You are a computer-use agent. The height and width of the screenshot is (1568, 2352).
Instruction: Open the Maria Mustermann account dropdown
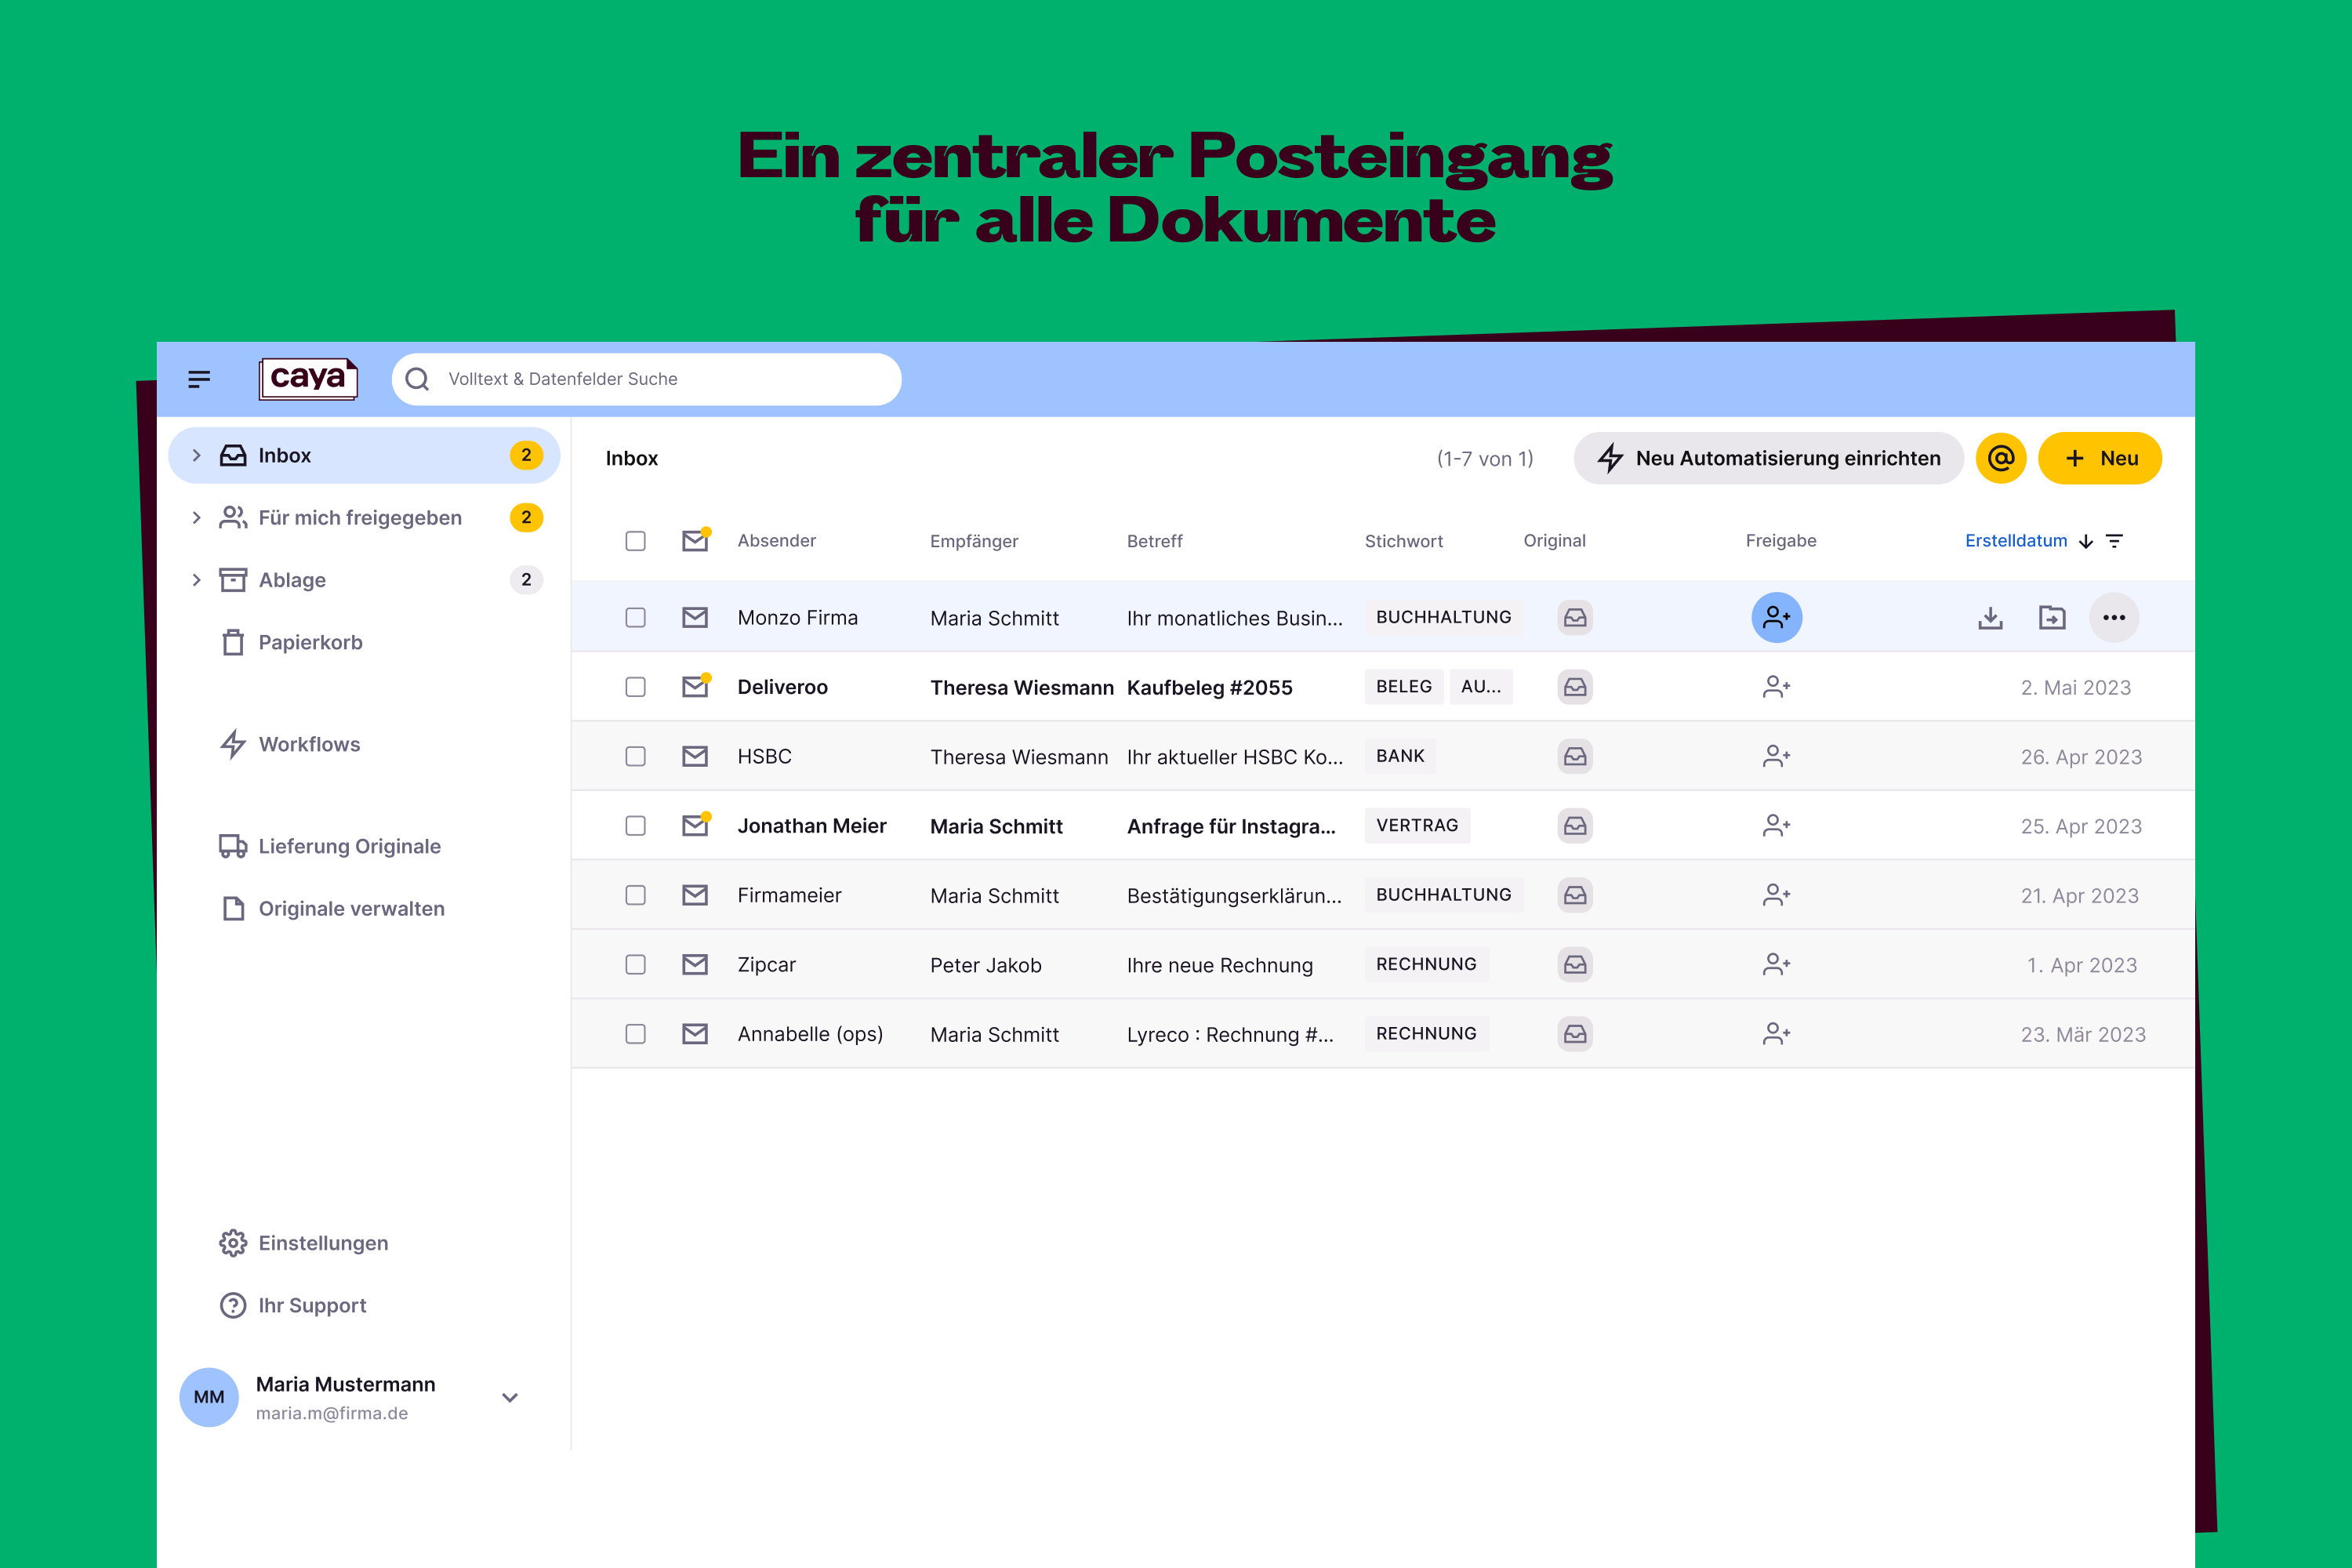(510, 1398)
